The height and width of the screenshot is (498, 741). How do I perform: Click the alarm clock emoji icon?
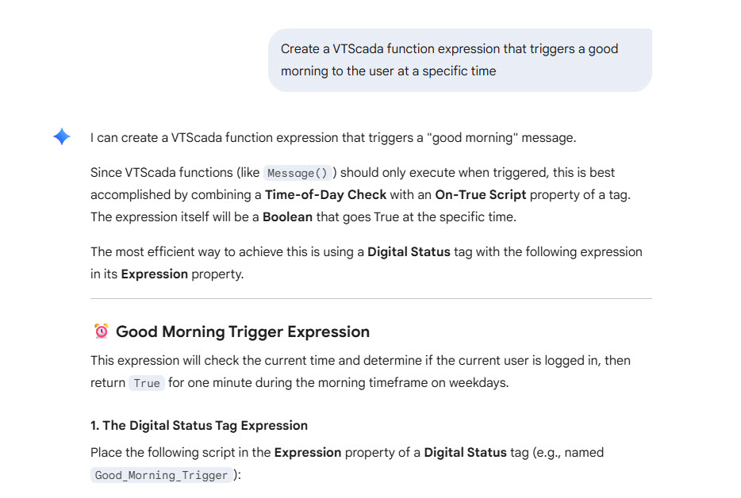pyautogui.click(x=101, y=331)
